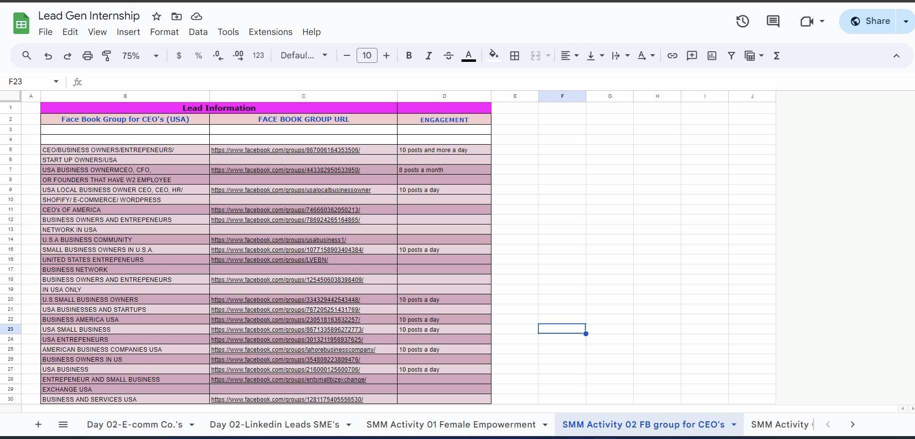Open all sheets list icon
The image size is (915, 439).
63,425
